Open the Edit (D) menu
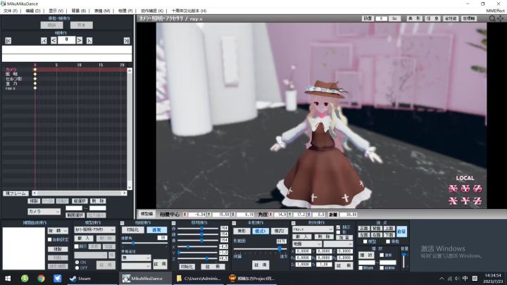507x285 pixels. (x=33, y=11)
